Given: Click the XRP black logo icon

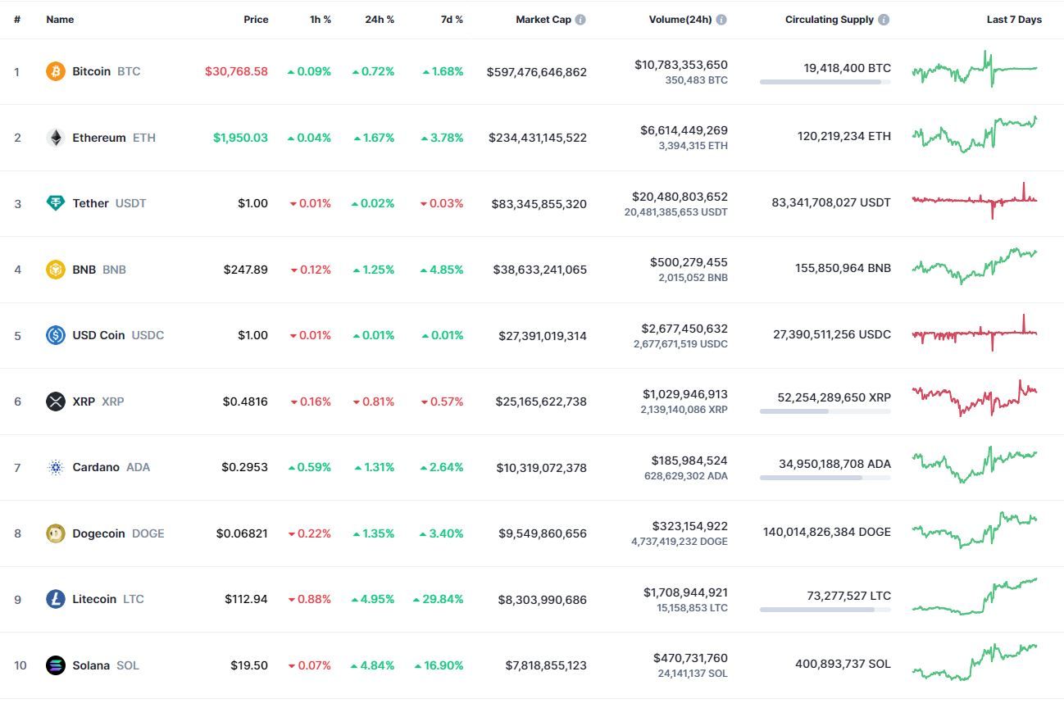Looking at the screenshot, I should tap(56, 402).
